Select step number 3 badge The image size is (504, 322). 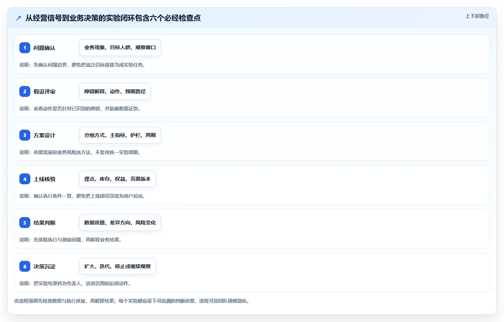25,135
